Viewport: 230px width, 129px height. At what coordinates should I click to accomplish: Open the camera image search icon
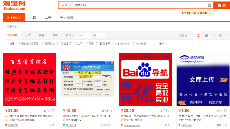pos(209,5)
